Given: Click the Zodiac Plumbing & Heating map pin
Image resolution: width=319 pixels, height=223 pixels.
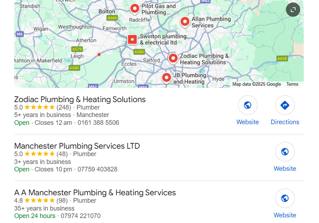Looking at the screenshot, I should click(173, 58).
